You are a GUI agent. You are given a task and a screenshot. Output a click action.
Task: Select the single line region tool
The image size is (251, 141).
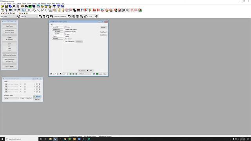click(x=38, y=10)
